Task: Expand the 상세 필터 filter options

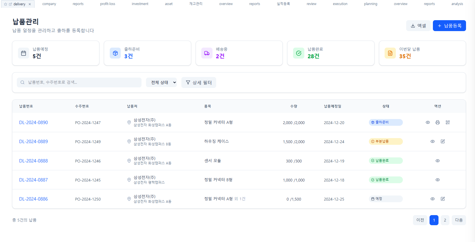Action: (x=198, y=82)
